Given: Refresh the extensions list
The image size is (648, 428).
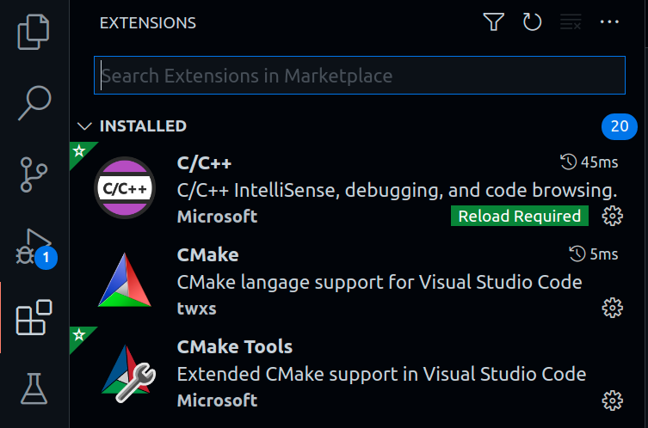Looking at the screenshot, I should point(532,23).
